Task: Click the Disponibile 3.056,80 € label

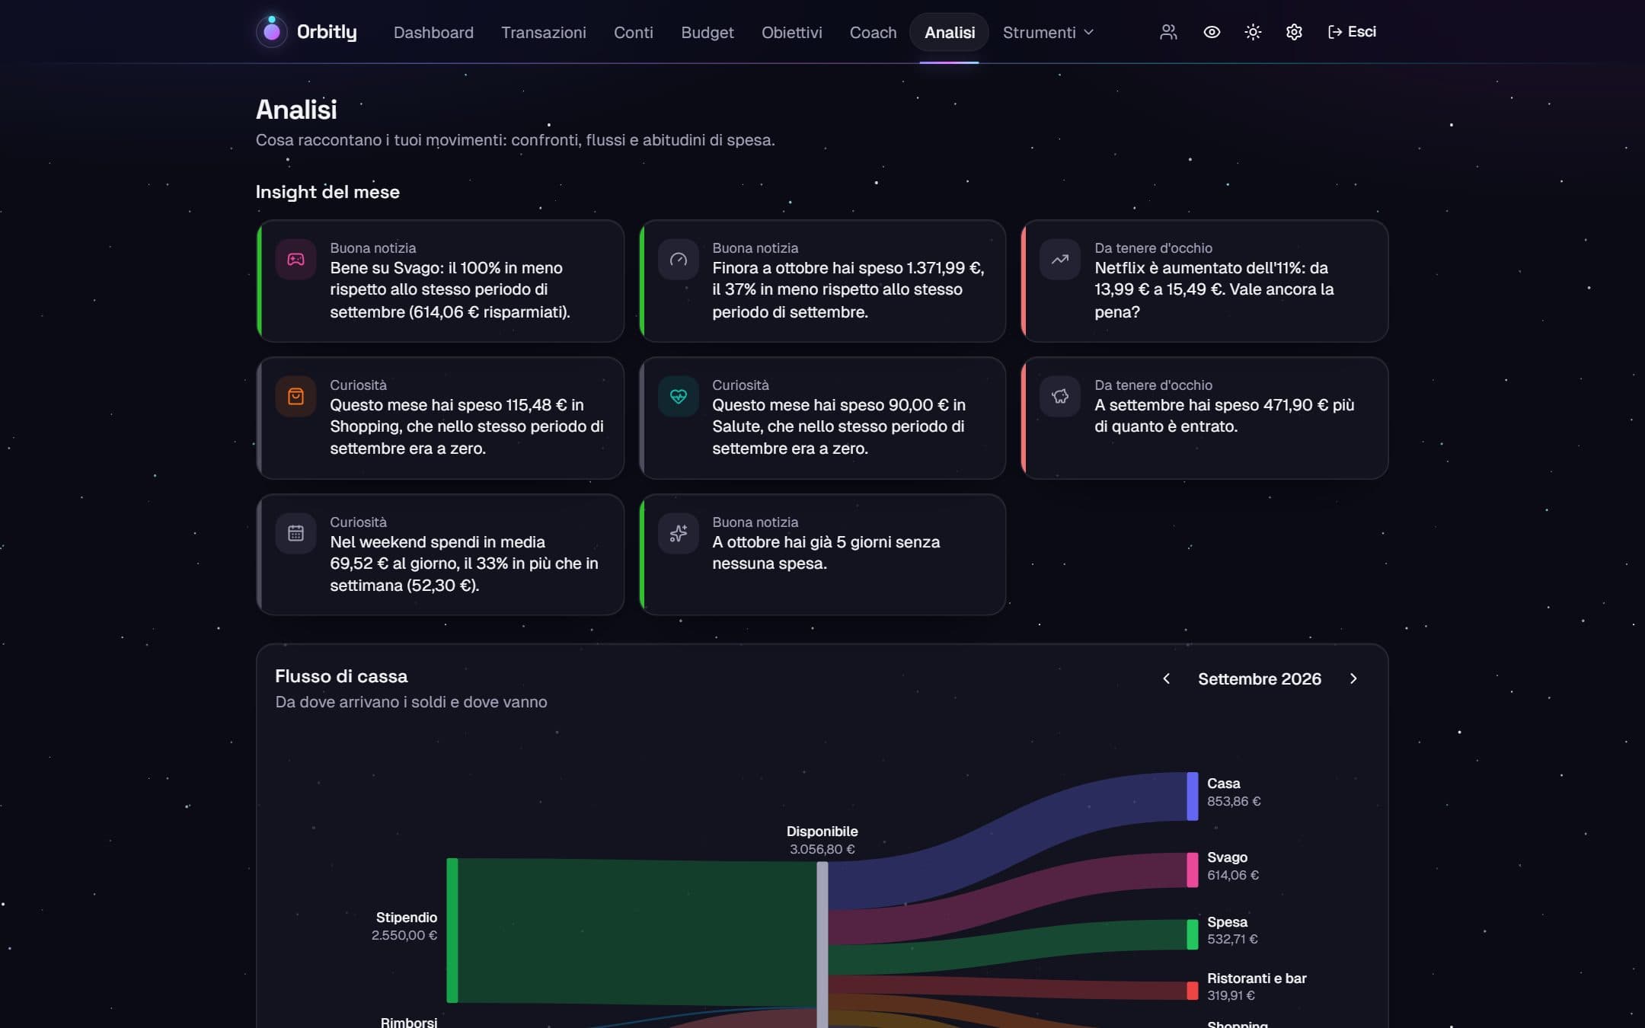Action: [x=822, y=840]
